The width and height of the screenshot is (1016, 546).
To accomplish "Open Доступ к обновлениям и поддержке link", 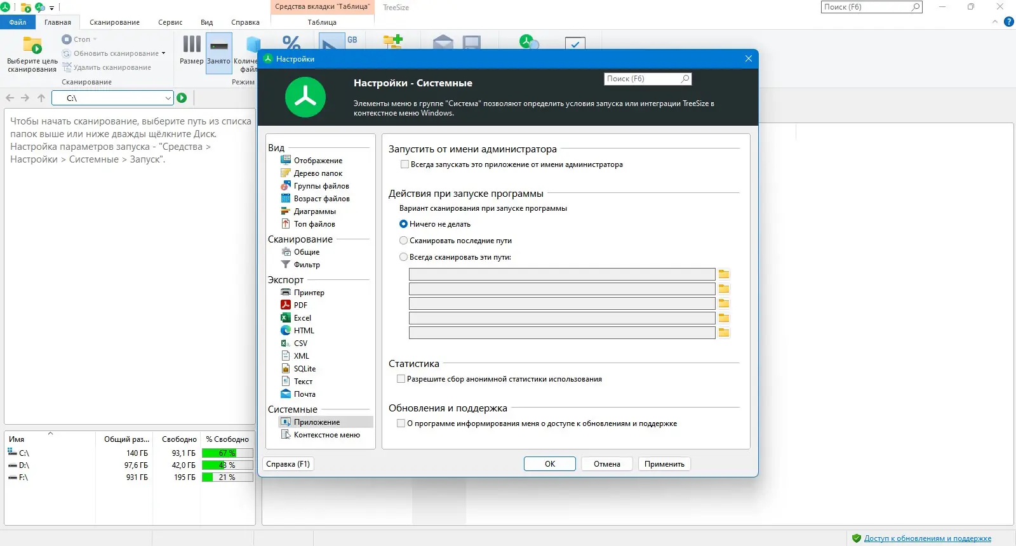I will click(x=928, y=538).
